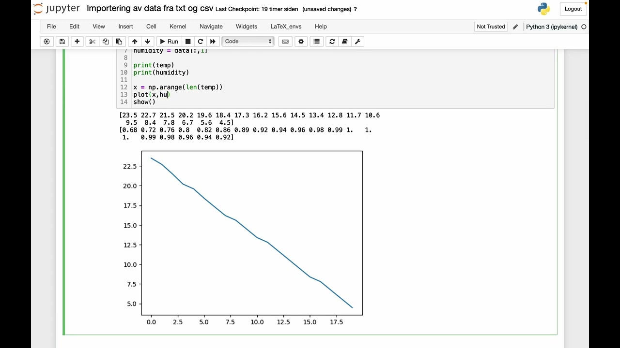Click the show() code line
Image resolution: width=620 pixels, height=348 pixels.
[144, 102]
